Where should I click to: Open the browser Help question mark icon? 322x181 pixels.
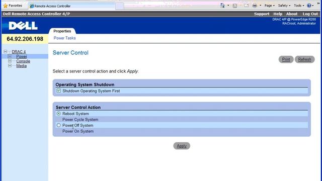(x=309, y=6)
